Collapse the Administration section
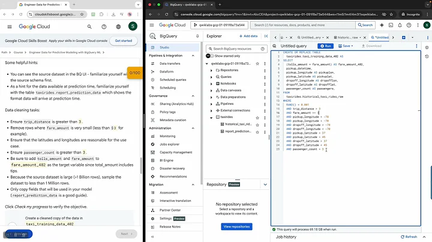The image size is (432, 242). (x=193, y=128)
